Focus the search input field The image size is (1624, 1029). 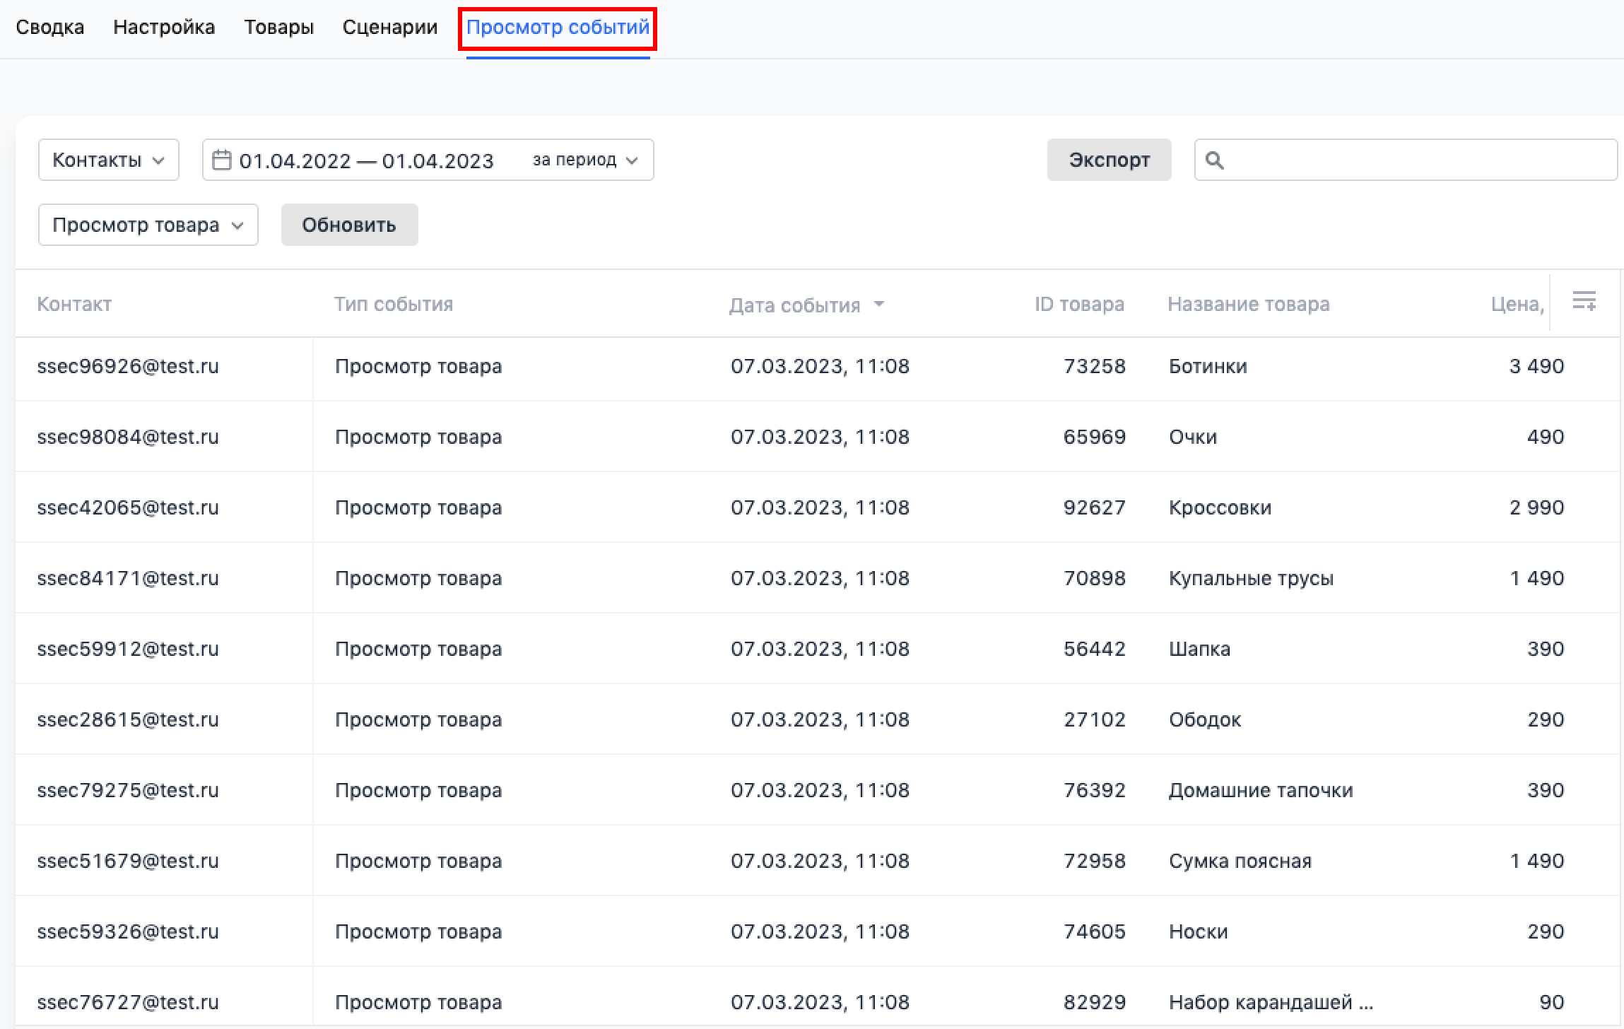pos(1413,160)
